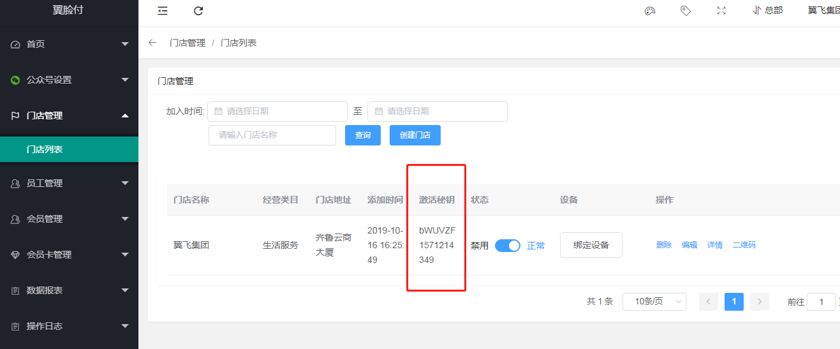Expand the 首页 menu arrow

point(125,44)
